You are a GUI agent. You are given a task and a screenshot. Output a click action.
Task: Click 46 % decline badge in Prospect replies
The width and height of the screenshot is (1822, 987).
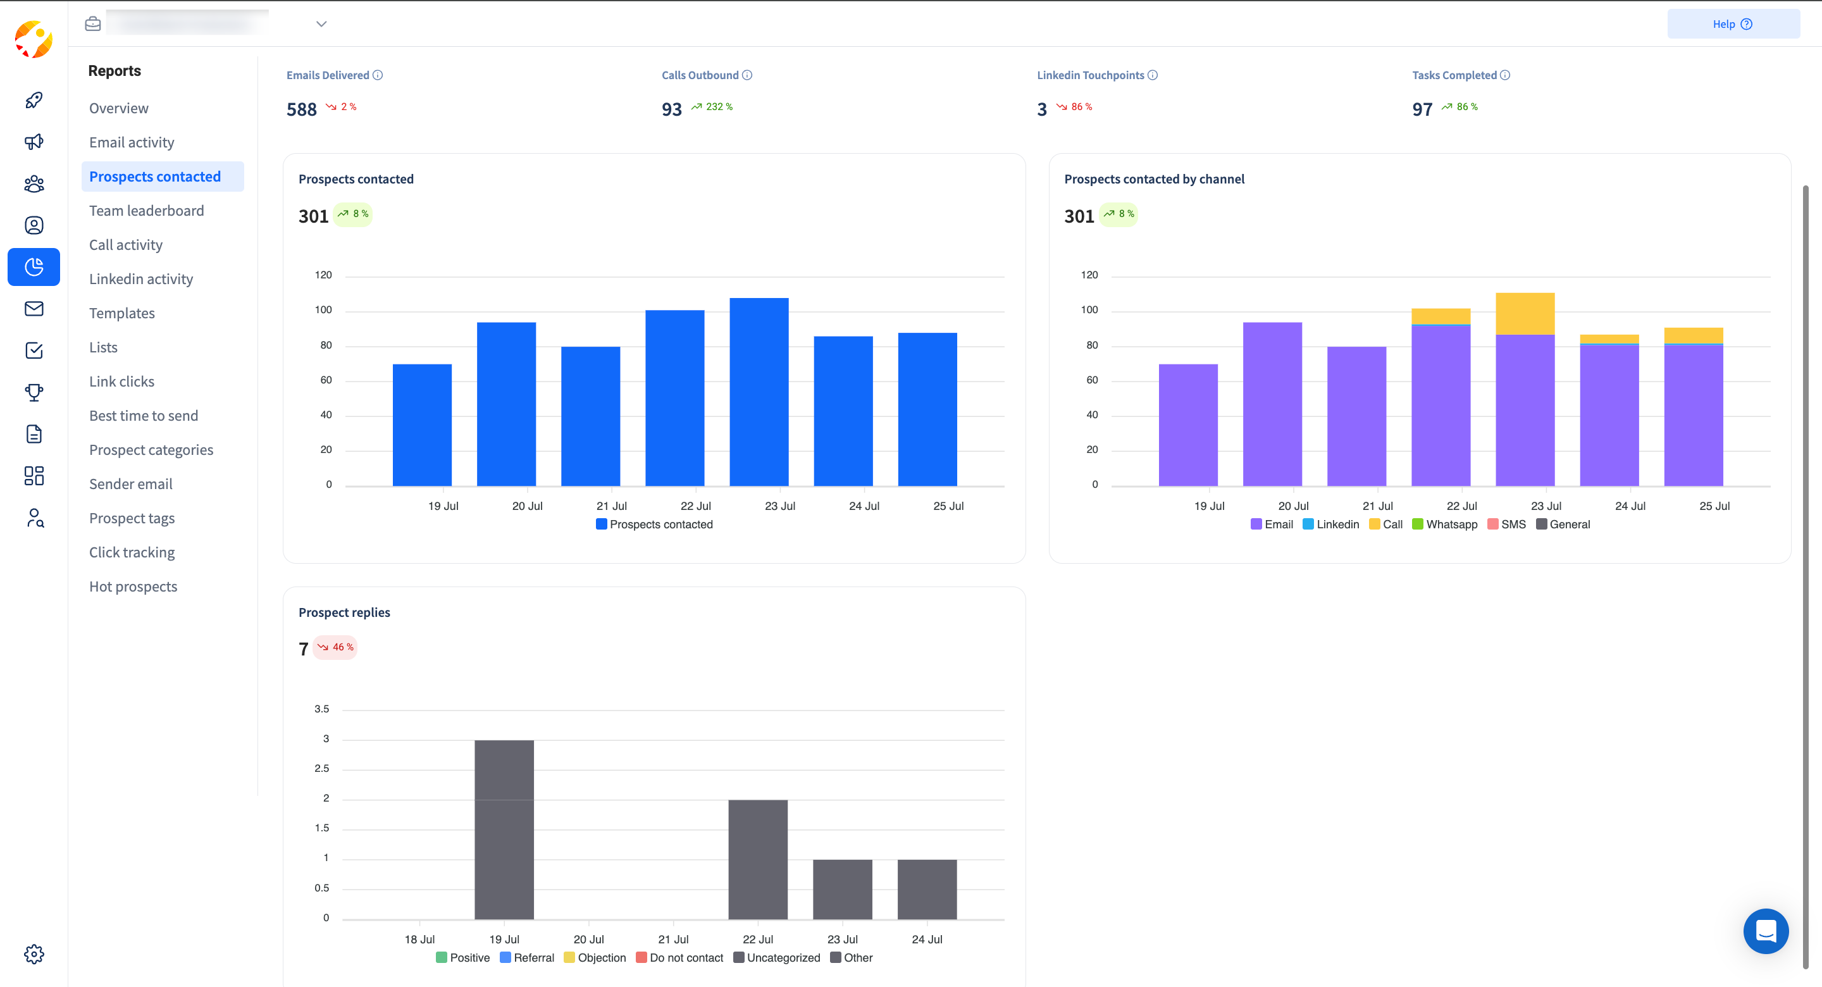click(x=335, y=647)
